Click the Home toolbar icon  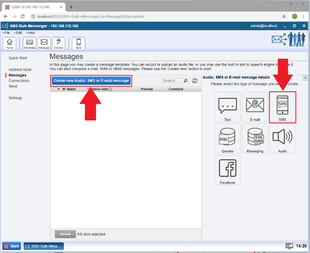[x=9, y=44]
